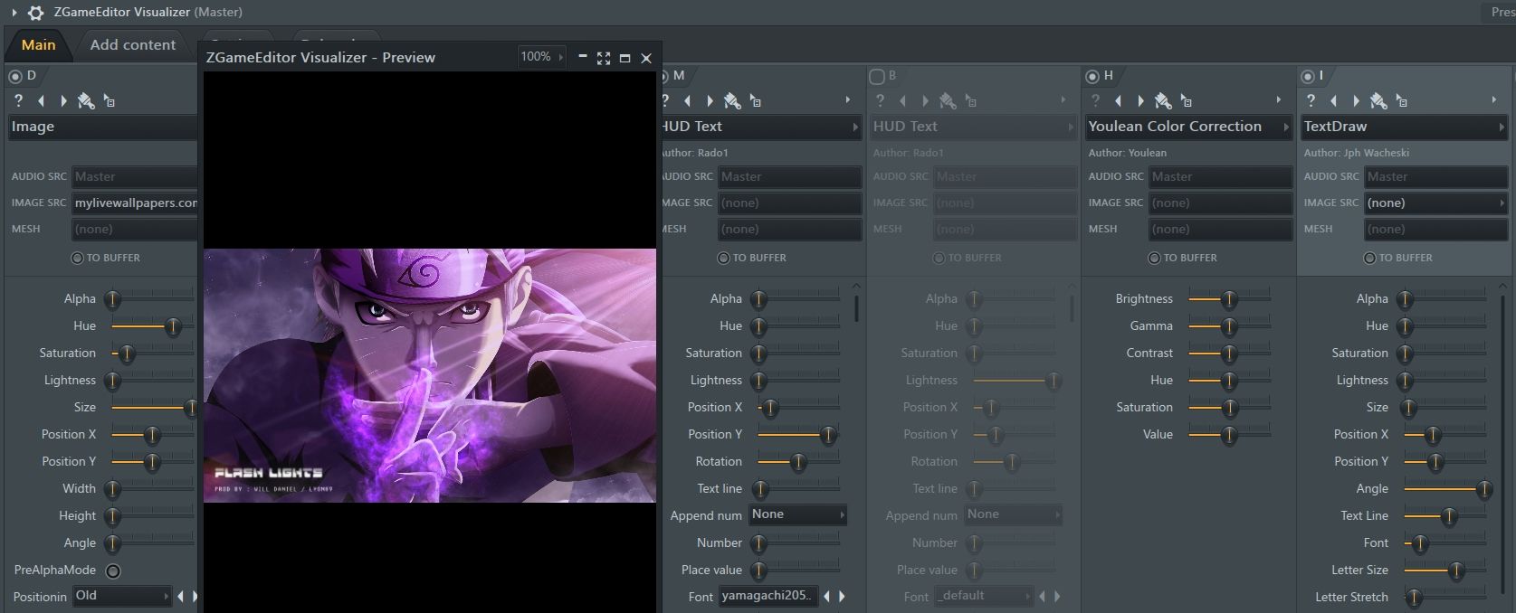This screenshot has height=613, width=1516.
Task: Adjust the Angle slider in layer D
Action: click(152, 542)
